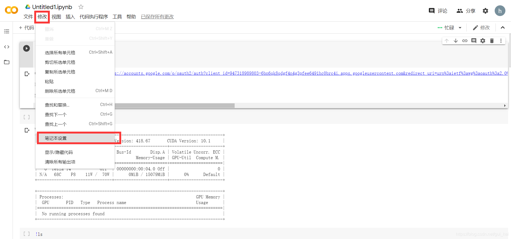Open 查找和替换 find and replace
Image resolution: width=511 pixels, height=239 pixels.
click(x=75, y=105)
